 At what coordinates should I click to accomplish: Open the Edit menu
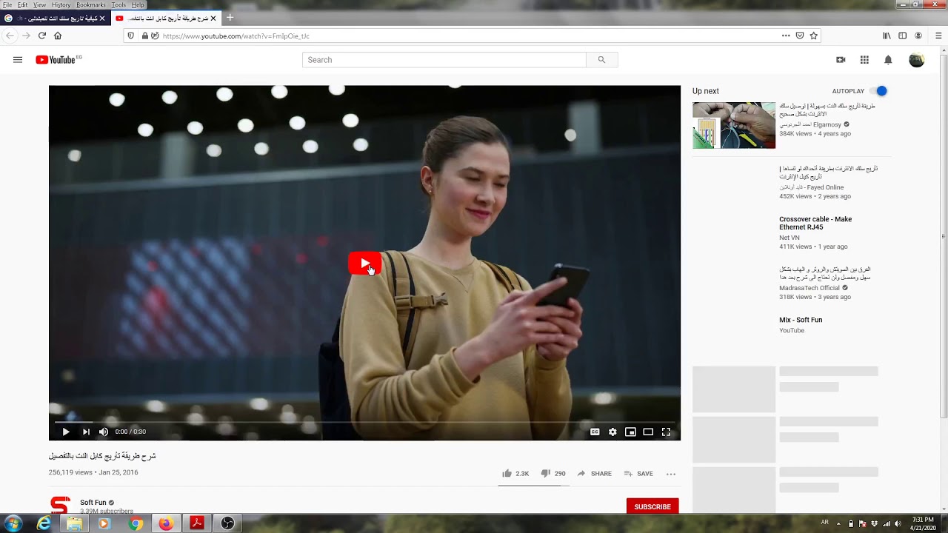[x=23, y=5]
